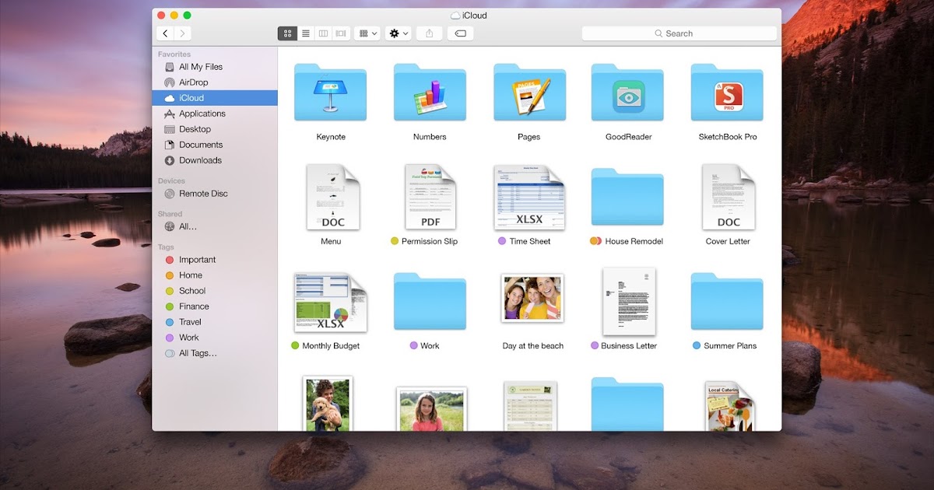
Task: Select Applications in the sidebar
Action: pos(201,113)
